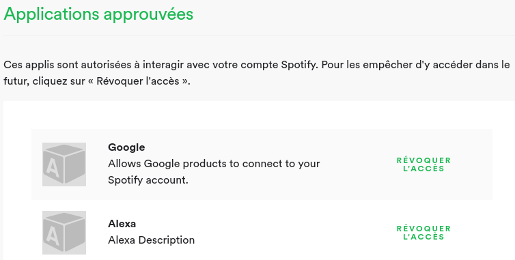The width and height of the screenshot is (515, 260).
Task: Click "Spotify account." in Google's description
Action: click(x=148, y=180)
